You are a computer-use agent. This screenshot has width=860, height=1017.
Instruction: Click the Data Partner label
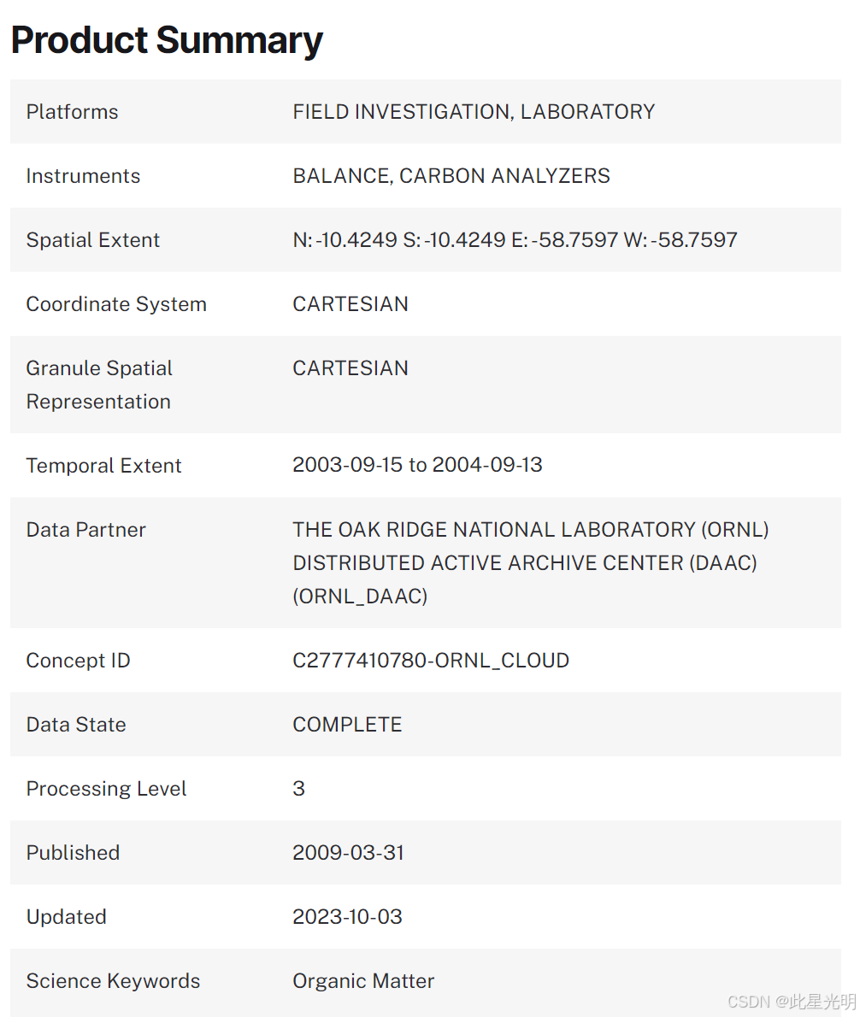pos(85,530)
